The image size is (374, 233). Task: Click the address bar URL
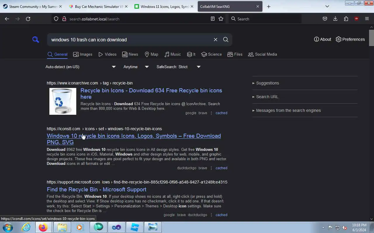(94, 19)
